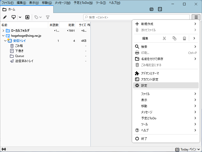Open the get messages dropdown arrow

pyautogui.click(x=20, y=17)
